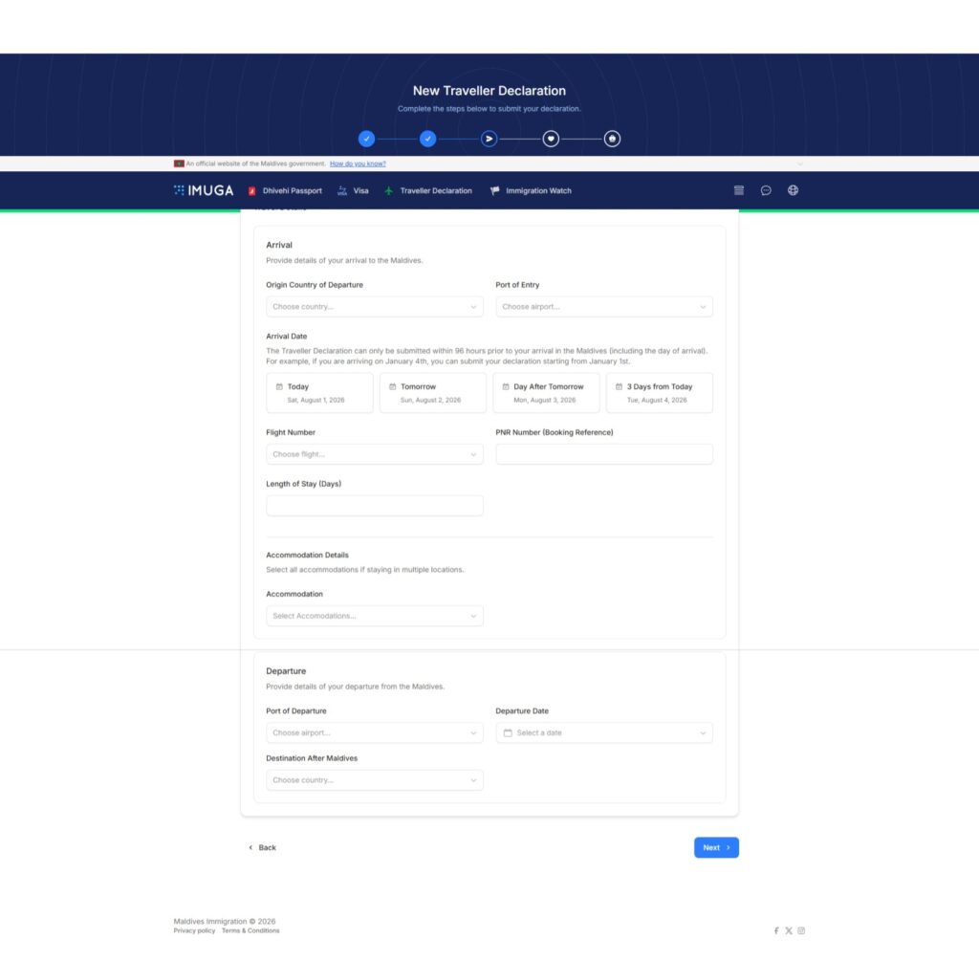The height and width of the screenshot is (961, 979).
Task: Select the current travel step arrow icon
Action: 489,139
